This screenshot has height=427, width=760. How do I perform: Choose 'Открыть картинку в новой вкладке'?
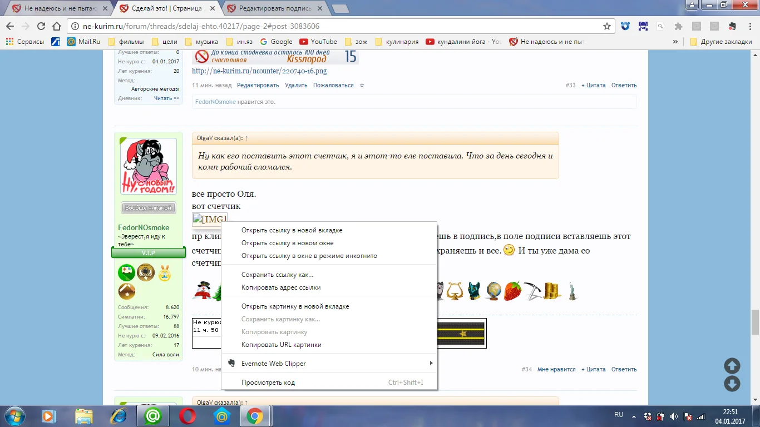tap(295, 306)
